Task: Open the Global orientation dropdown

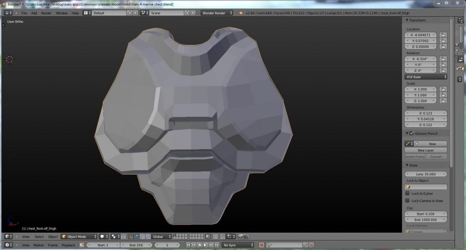Action: click(x=162, y=237)
